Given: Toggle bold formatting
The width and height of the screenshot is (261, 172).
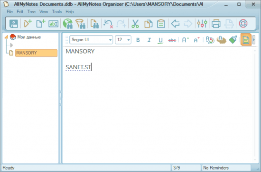Looking at the screenshot, I should [x=138, y=40].
